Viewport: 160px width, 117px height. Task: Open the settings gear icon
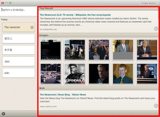[3, 114]
